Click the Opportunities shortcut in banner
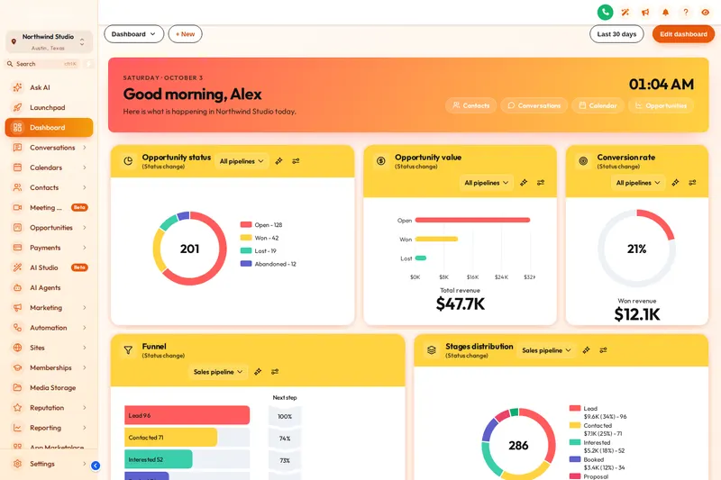Image resolution: width=721 pixels, height=480 pixels. pyautogui.click(x=662, y=105)
